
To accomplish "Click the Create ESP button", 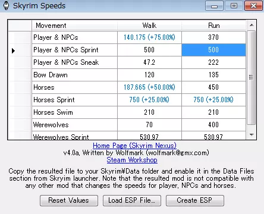I will coord(195,200).
